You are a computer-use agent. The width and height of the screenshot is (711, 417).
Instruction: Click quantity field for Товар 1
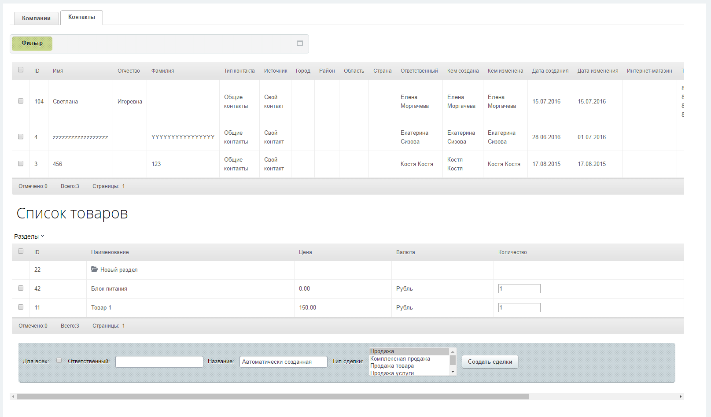[x=519, y=308]
